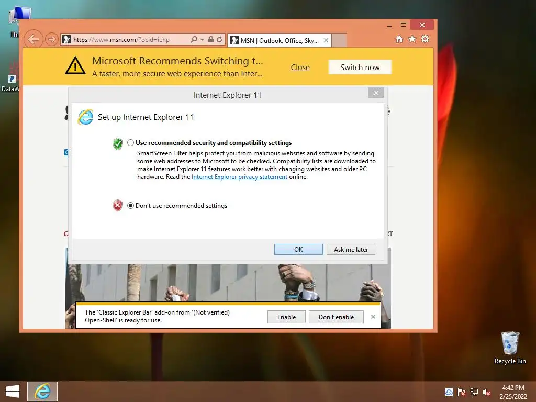Click the site favicon in address bar
536x402 pixels.
[x=66, y=39]
